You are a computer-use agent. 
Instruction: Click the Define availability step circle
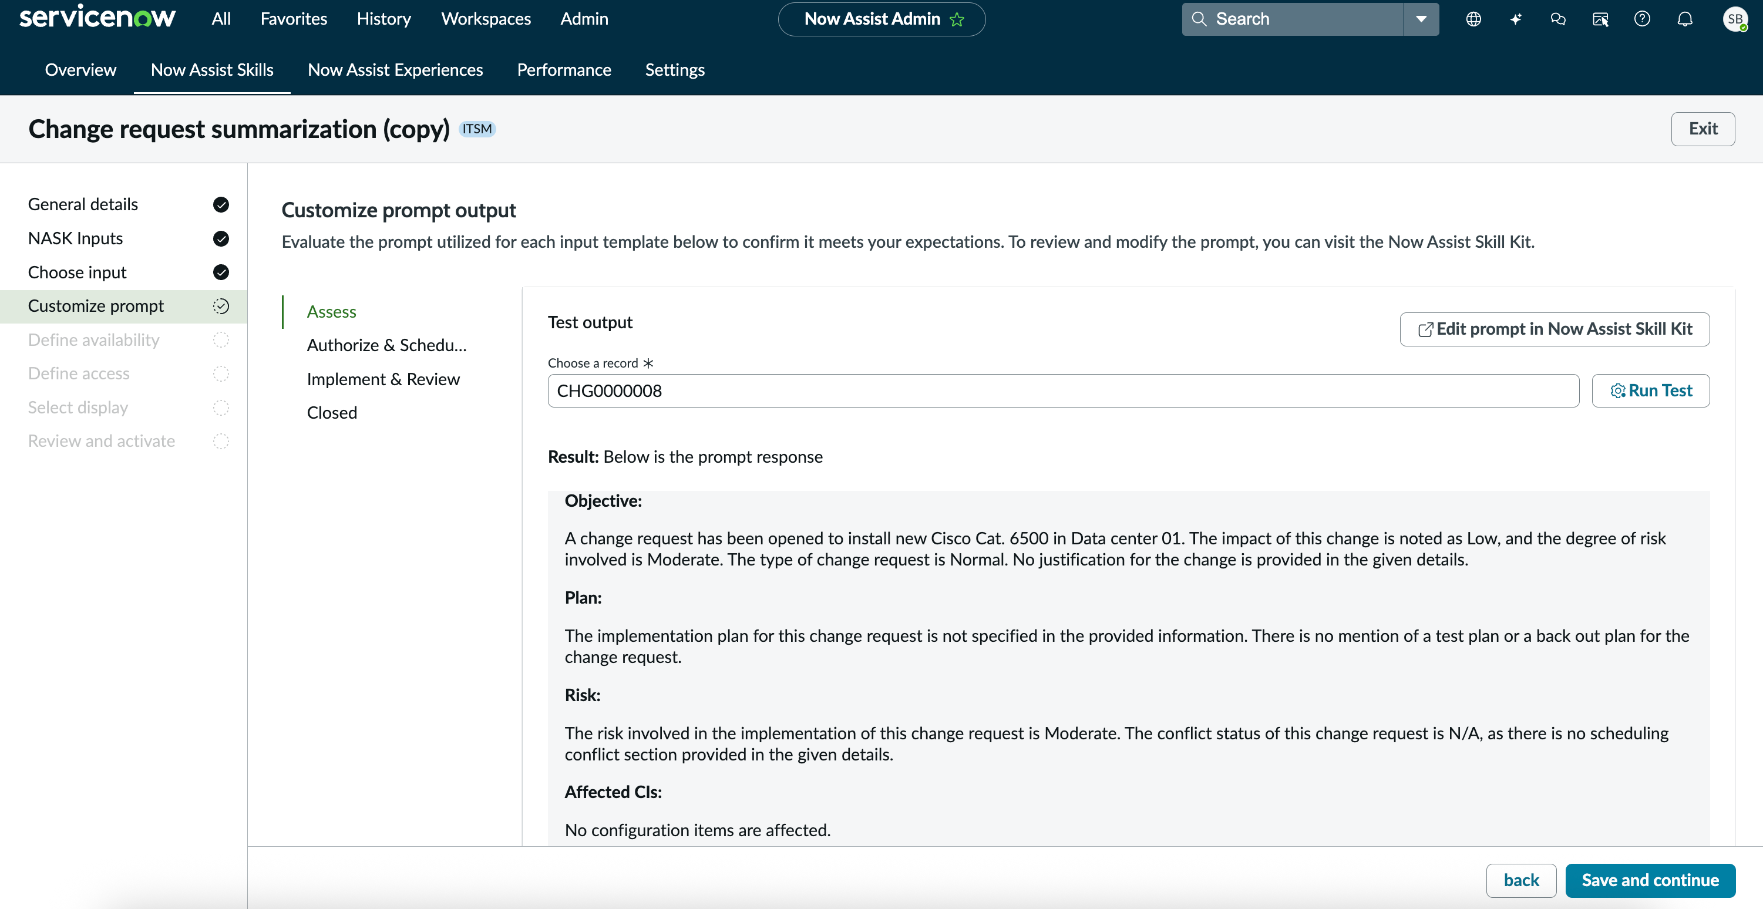[x=220, y=339]
